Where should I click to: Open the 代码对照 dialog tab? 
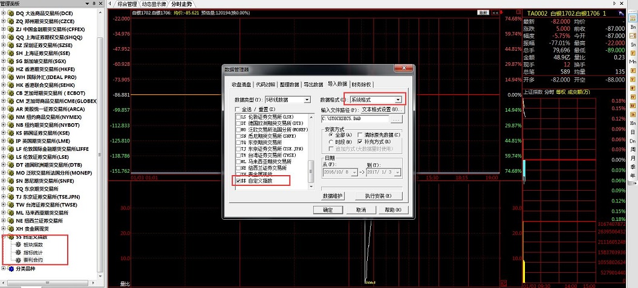coord(265,85)
